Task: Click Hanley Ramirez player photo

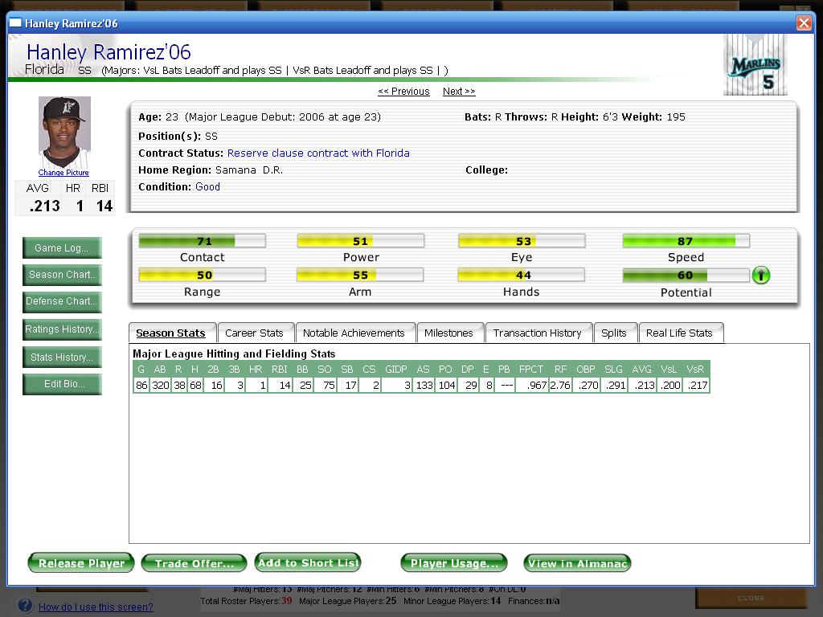Action: [64, 132]
